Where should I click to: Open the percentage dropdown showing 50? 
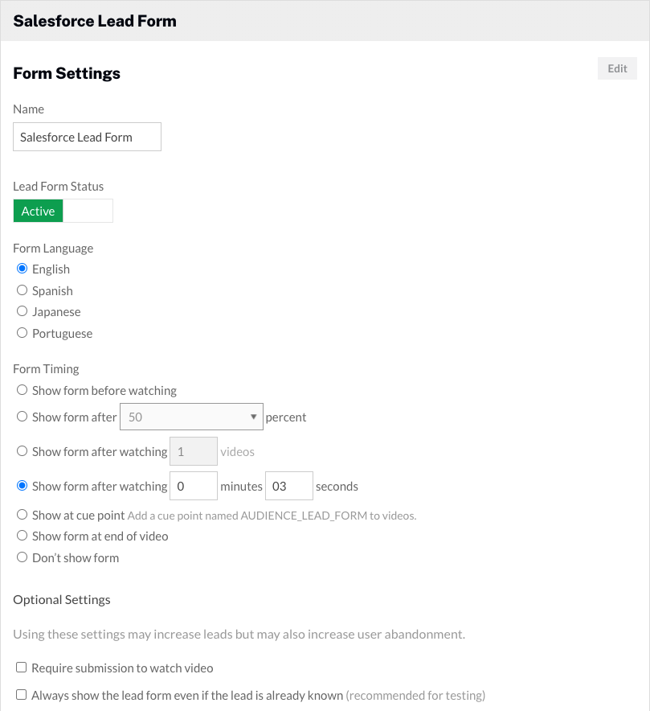coord(190,417)
